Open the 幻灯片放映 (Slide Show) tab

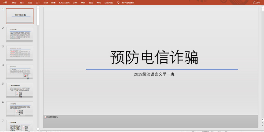point(64,3)
